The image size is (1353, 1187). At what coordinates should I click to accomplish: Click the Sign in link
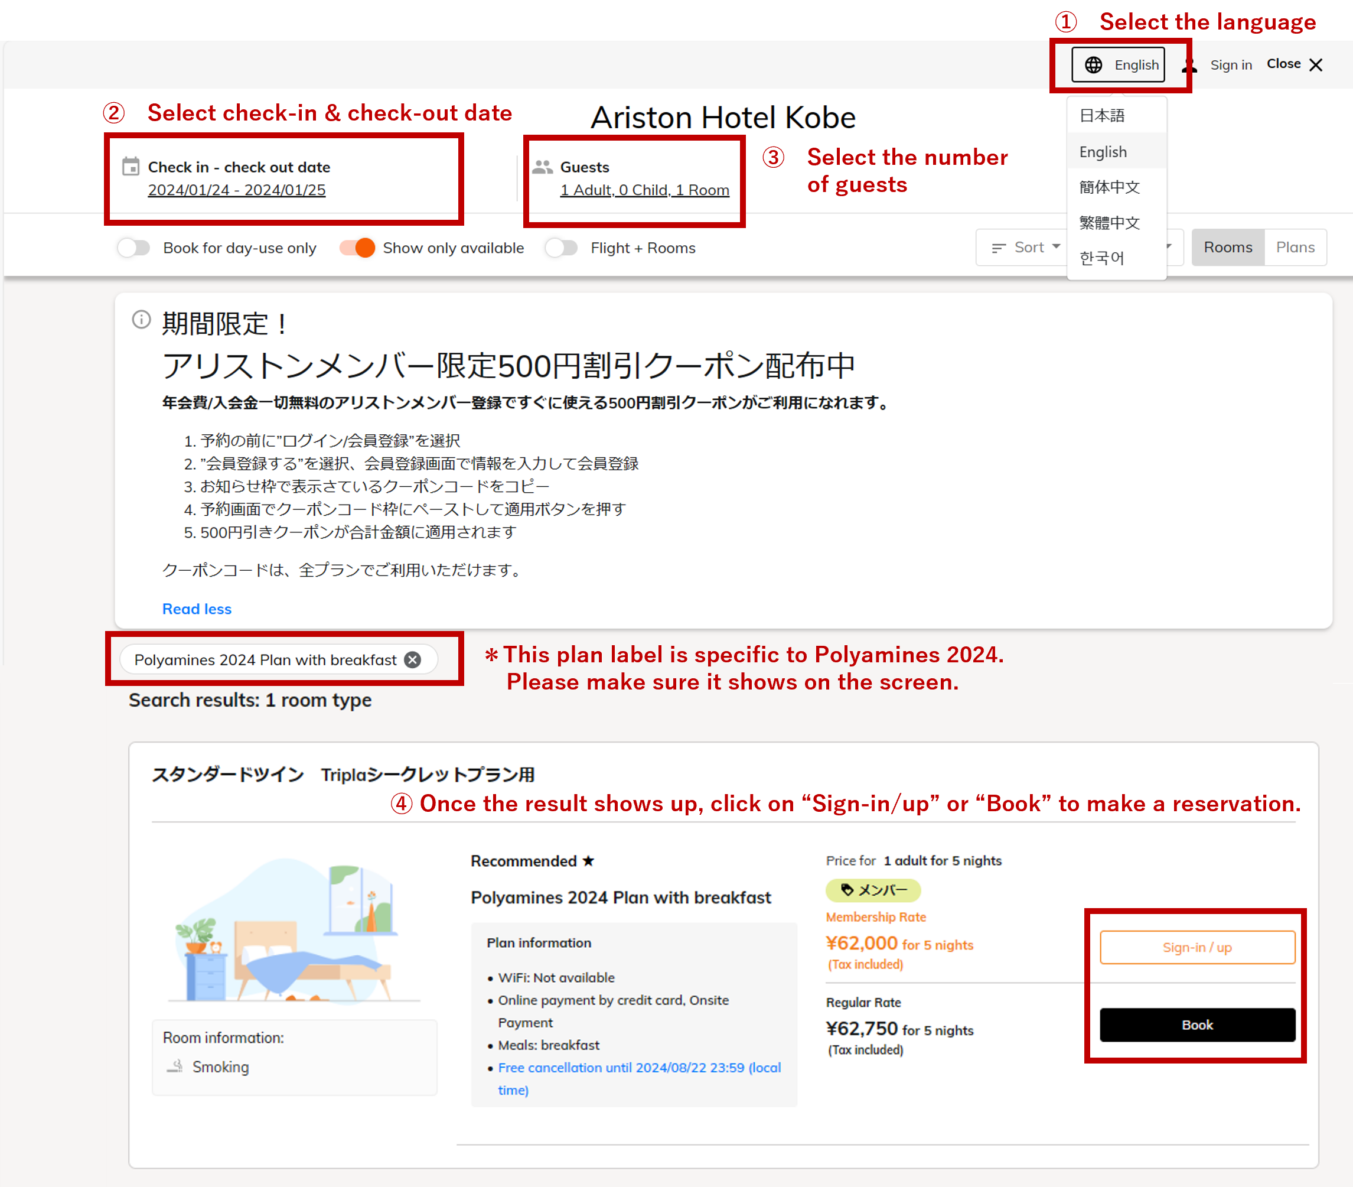click(x=1231, y=65)
